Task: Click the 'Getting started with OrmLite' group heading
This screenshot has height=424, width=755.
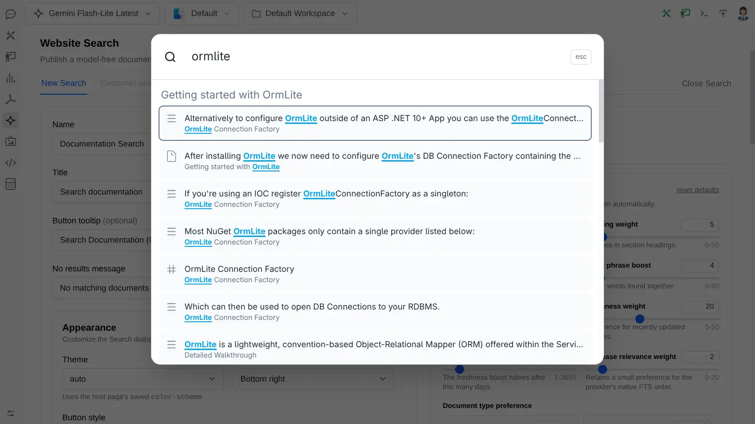Action: (x=231, y=95)
